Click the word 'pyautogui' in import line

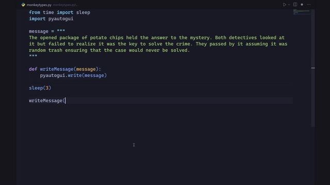tap(61, 18)
